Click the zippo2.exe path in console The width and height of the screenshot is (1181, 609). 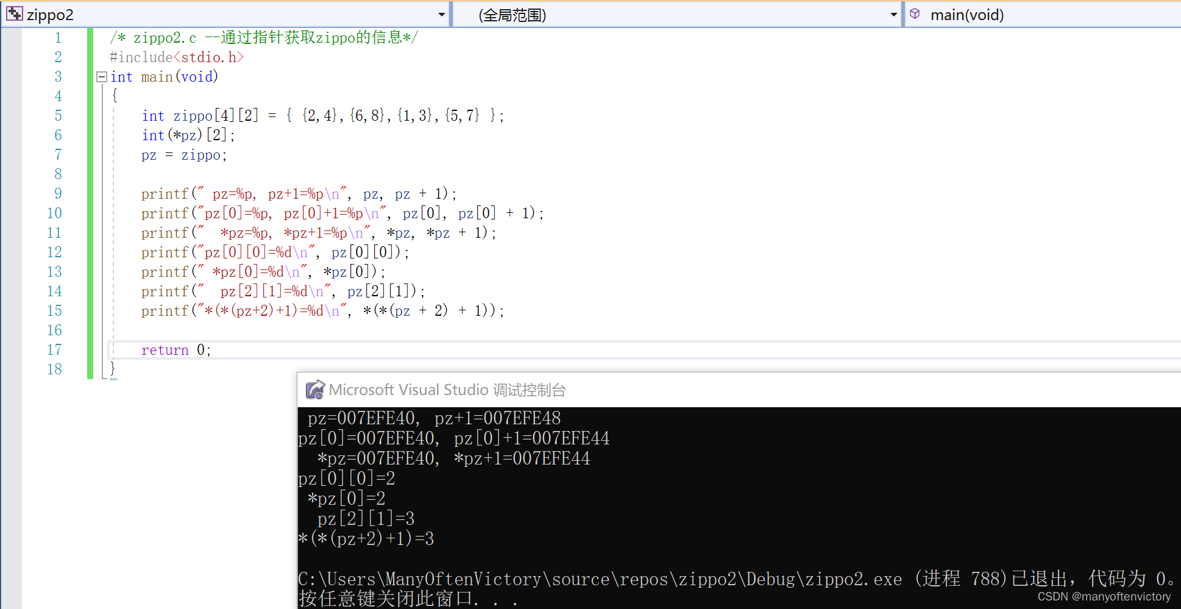pyautogui.click(x=600, y=579)
